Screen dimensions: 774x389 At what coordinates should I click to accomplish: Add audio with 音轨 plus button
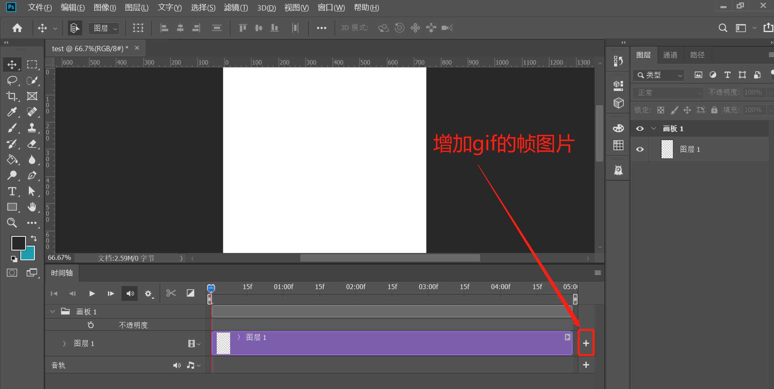586,365
